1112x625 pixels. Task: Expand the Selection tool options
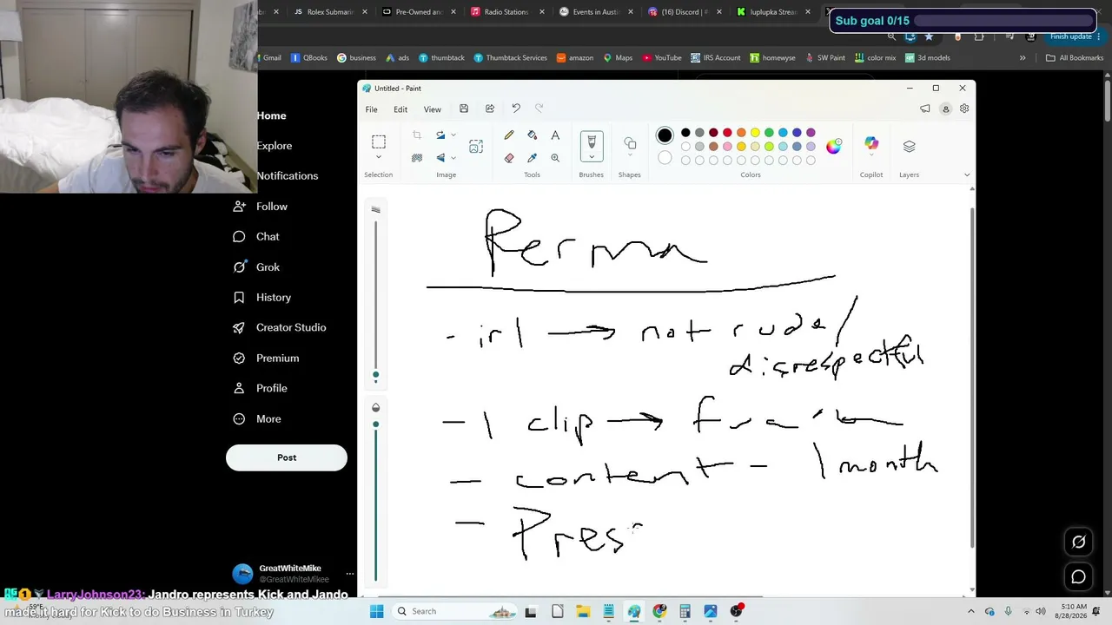[x=379, y=157]
